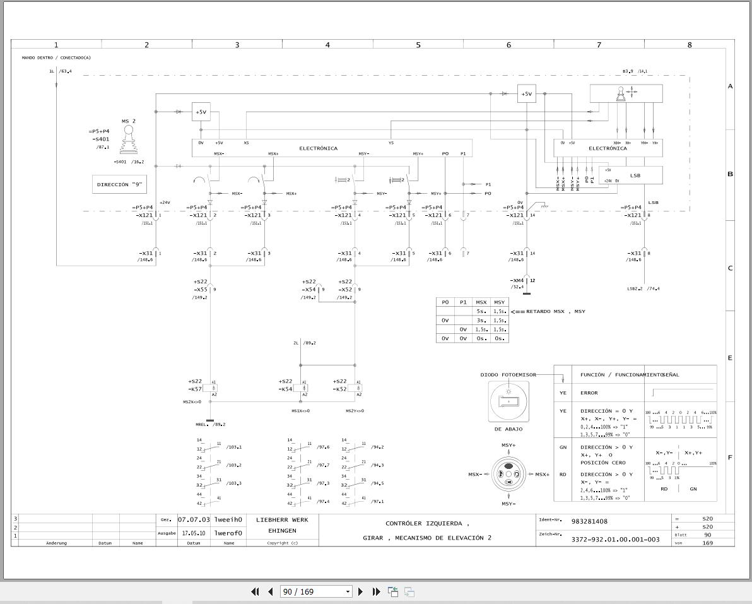
Task: Click contact reference /103.2
Action: coord(234,465)
